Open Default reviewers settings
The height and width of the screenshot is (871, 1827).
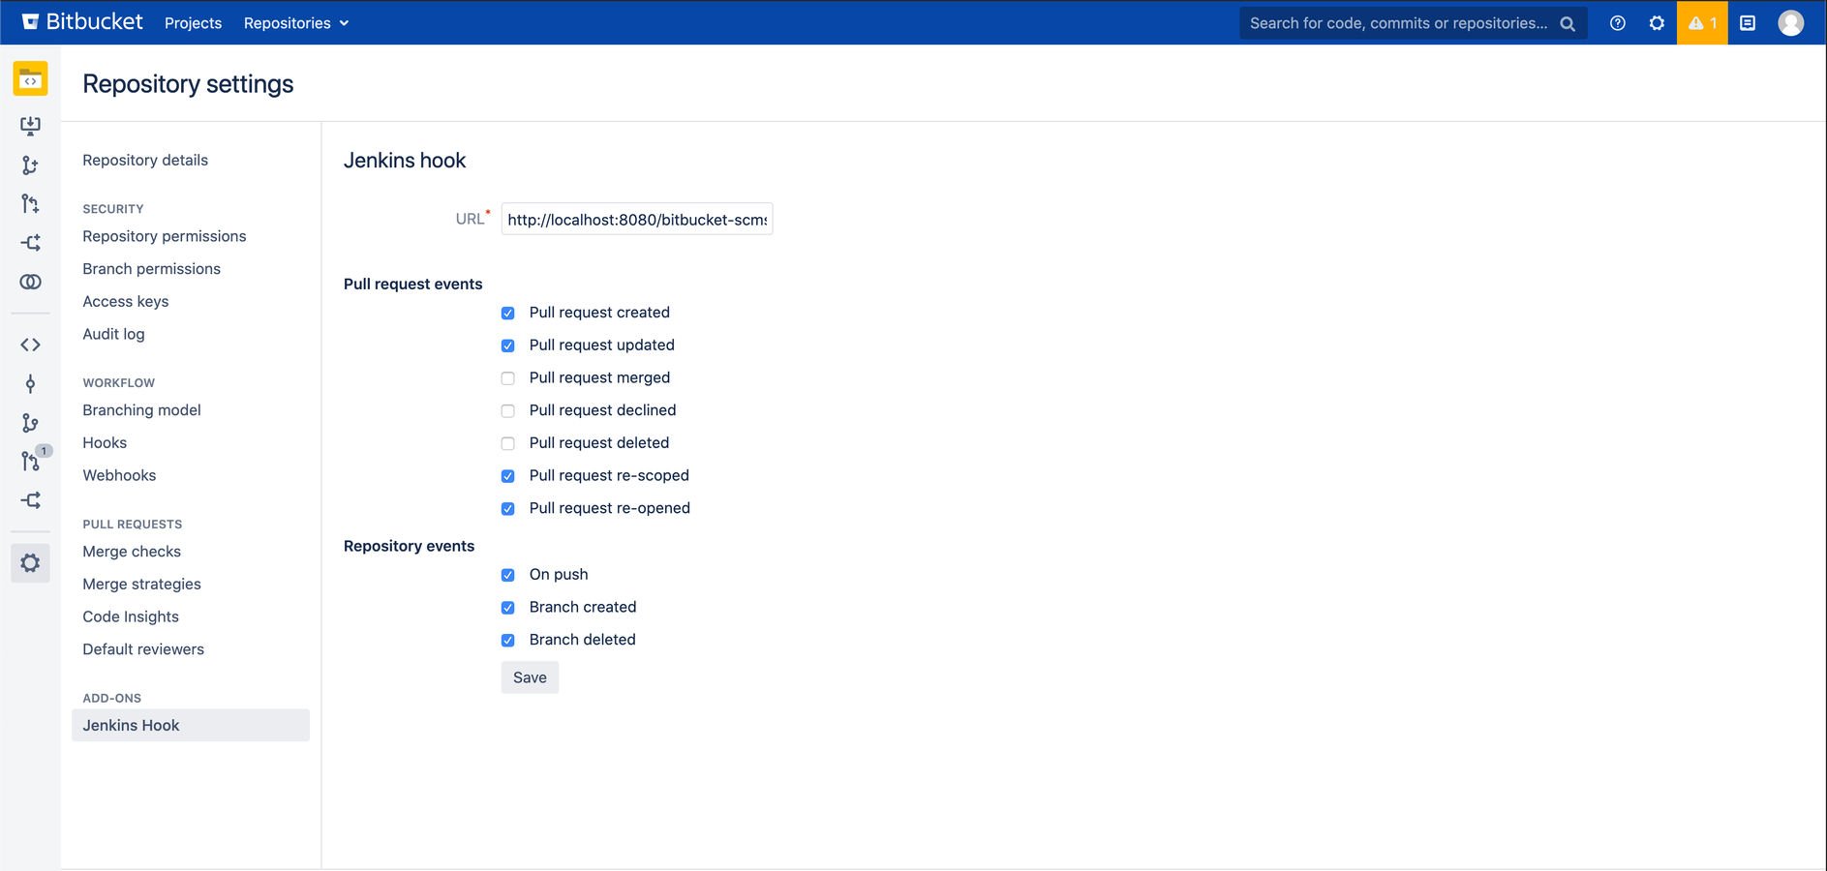[x=143, y=649]
